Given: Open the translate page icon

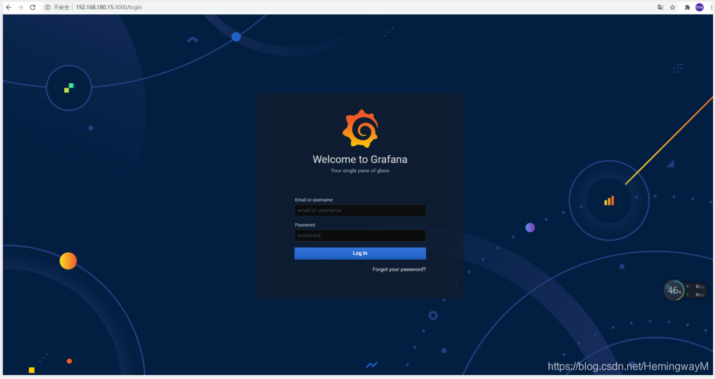Looking at the screenshot, I should click(660, 7).
